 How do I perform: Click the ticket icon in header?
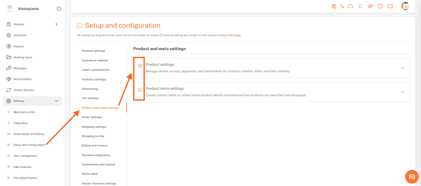(390, 6)
